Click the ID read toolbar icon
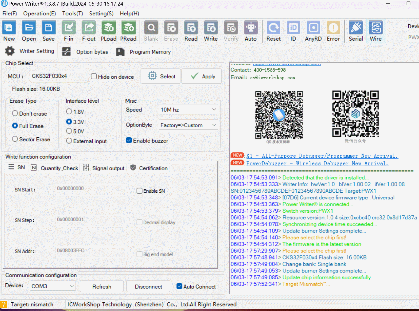 pos(293,31)
